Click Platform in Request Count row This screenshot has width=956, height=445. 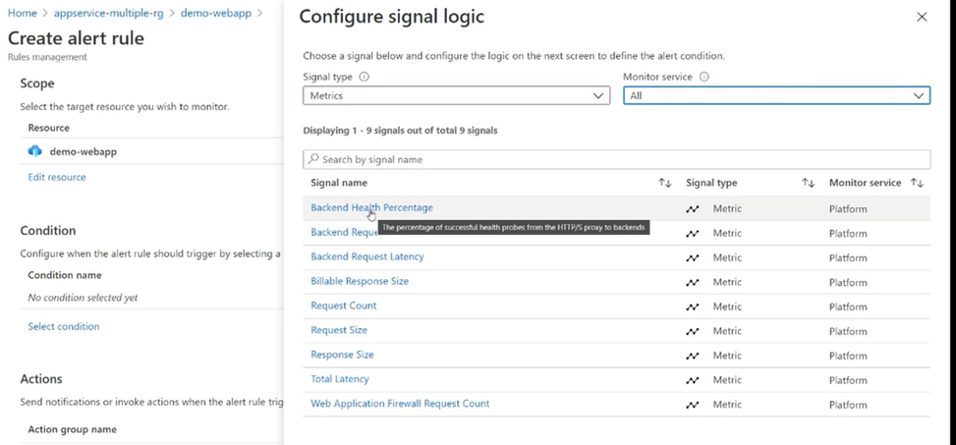[848, 306]
